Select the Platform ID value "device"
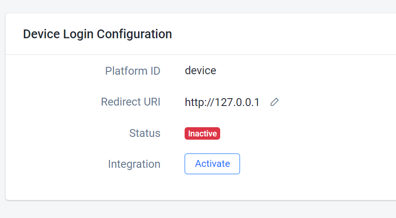This screenshot has height=218, width=396. tap(200, 71)
